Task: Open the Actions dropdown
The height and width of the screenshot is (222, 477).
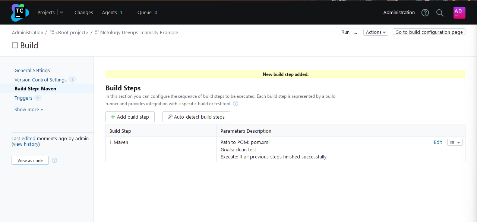Action: click(x=376, y=32)
